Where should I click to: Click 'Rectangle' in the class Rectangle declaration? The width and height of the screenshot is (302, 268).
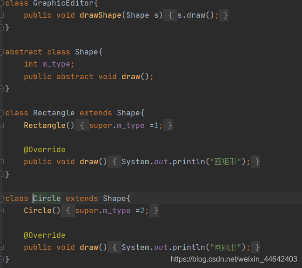pyautogui.click(x=54, y=113)
